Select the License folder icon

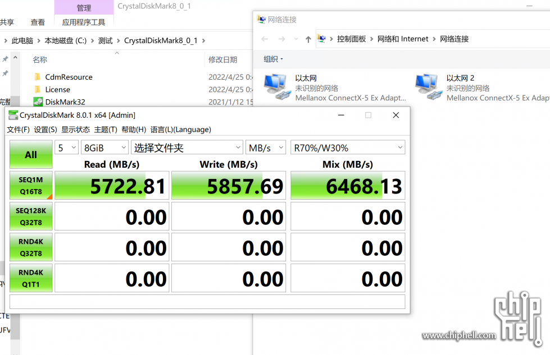(x=38, y=90)
